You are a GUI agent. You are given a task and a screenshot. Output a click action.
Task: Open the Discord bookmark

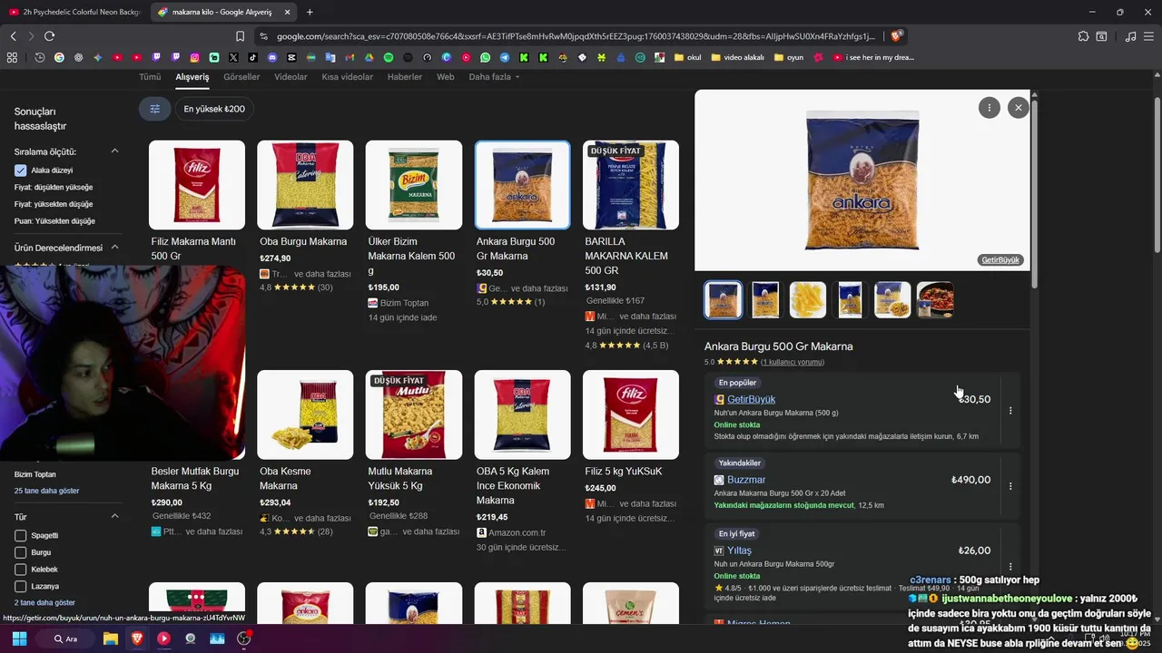pos(272,57)
